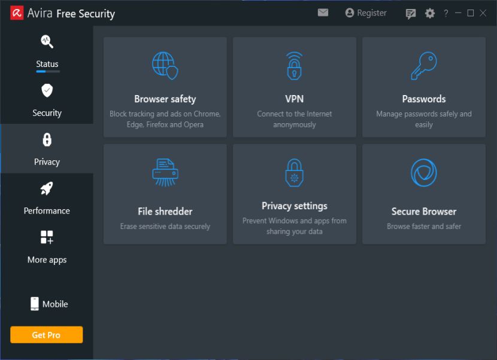Open the Status magnifier icon

coord(47,41)
